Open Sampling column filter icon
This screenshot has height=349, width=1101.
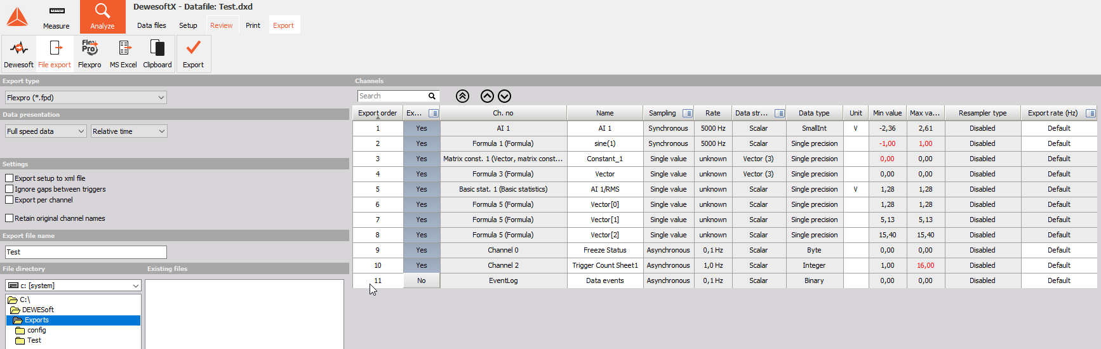687,113
